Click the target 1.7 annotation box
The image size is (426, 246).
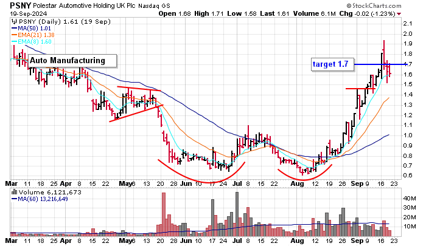333,64
